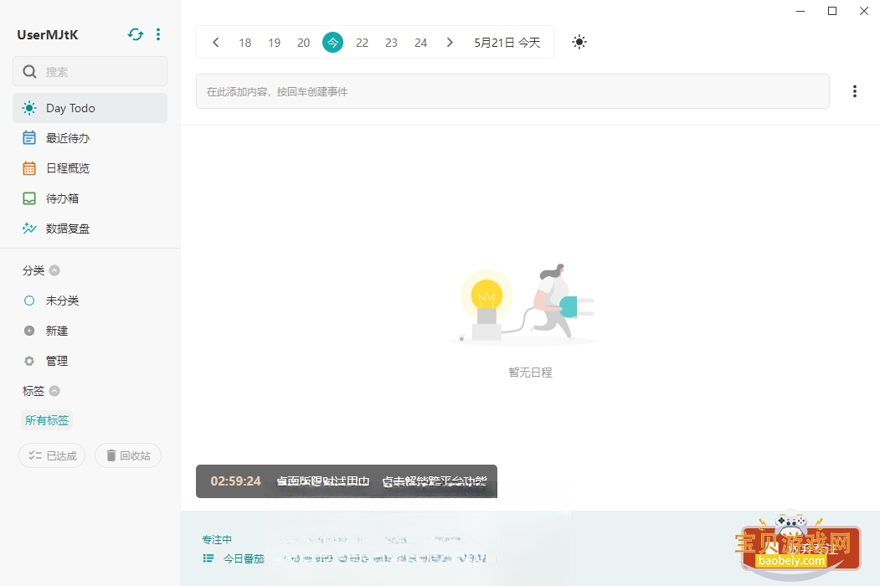The width and height of the screenshot is (880, 586).
Task: Maximize the application window
Action: (832, 11)
